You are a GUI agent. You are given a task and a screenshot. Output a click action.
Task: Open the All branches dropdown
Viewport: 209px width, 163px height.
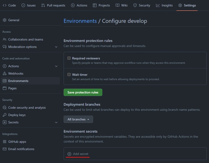[78, 119]
